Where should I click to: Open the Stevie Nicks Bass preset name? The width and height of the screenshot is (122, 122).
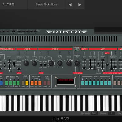tap(46, 4)
